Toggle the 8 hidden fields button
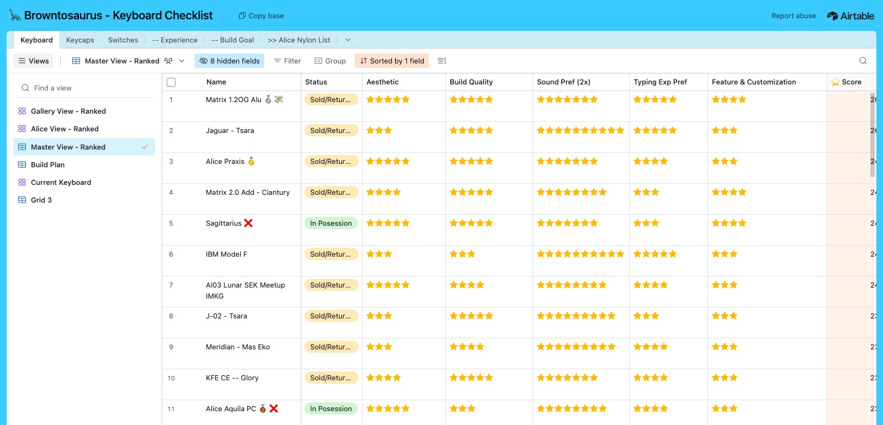The height and width of the screenshot is (425, 883). click(230, 61)
